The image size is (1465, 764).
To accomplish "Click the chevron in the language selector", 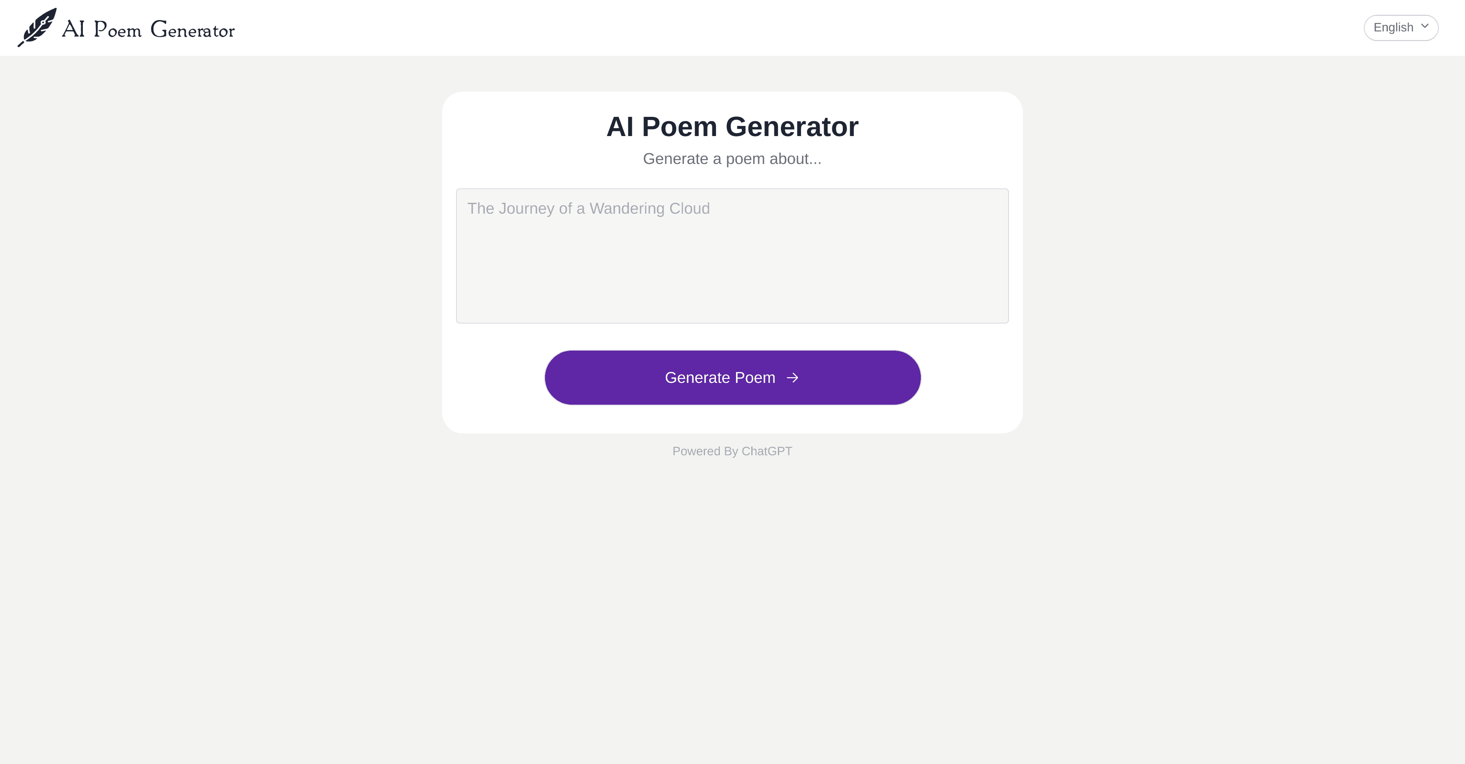I will coord(1424,26).
